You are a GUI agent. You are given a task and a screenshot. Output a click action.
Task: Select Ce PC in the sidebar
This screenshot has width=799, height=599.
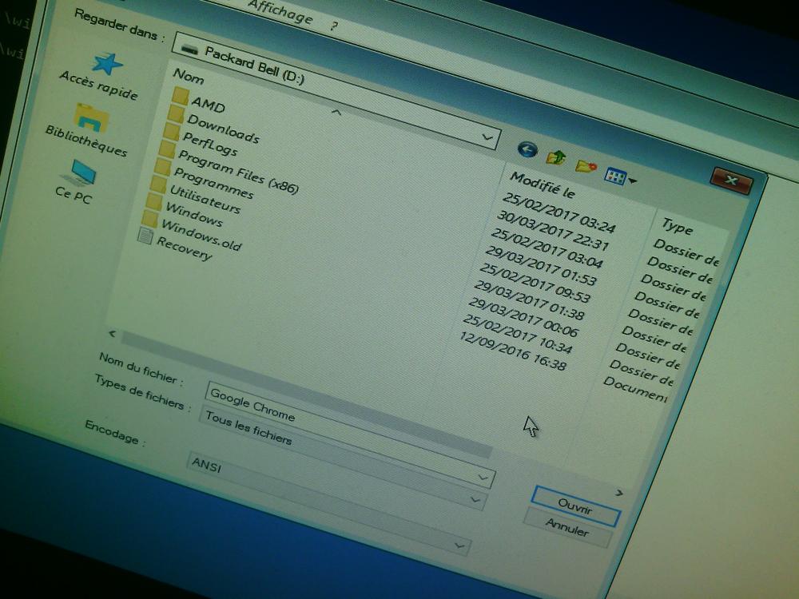coord(75,182)
